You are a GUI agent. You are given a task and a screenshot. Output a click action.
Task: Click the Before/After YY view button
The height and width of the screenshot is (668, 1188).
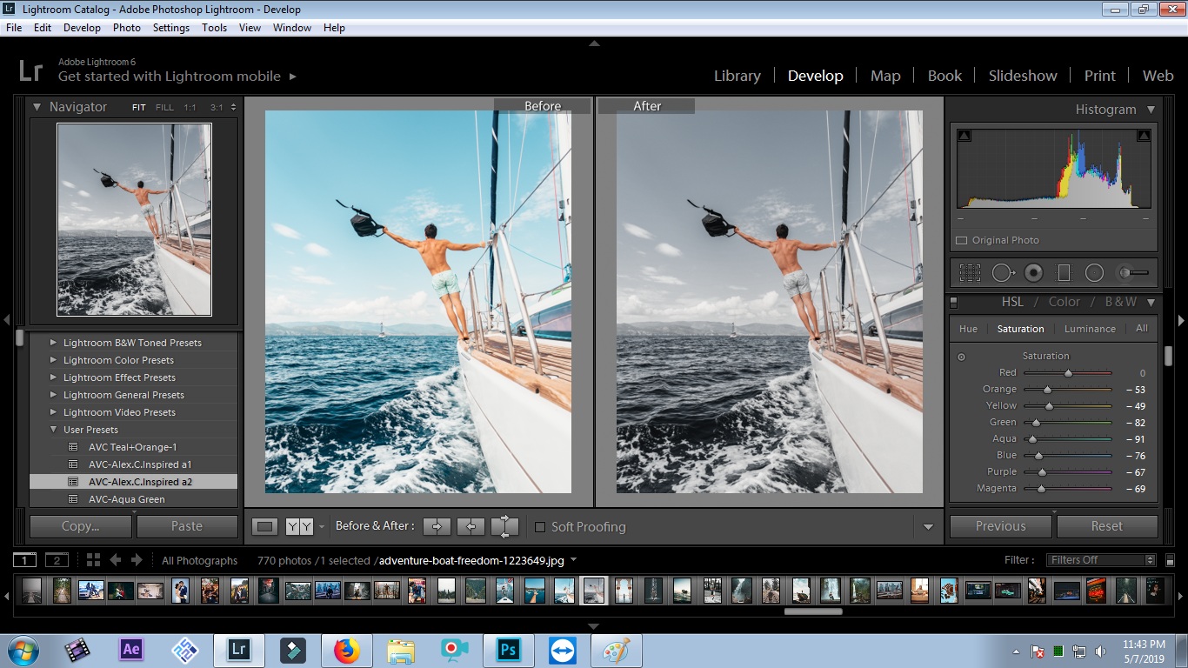299,526
